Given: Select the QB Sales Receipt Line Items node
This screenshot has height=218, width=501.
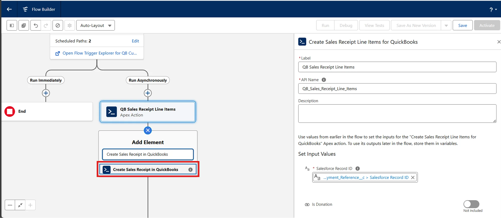Looking at the screenshot, I should click(148, 112).
